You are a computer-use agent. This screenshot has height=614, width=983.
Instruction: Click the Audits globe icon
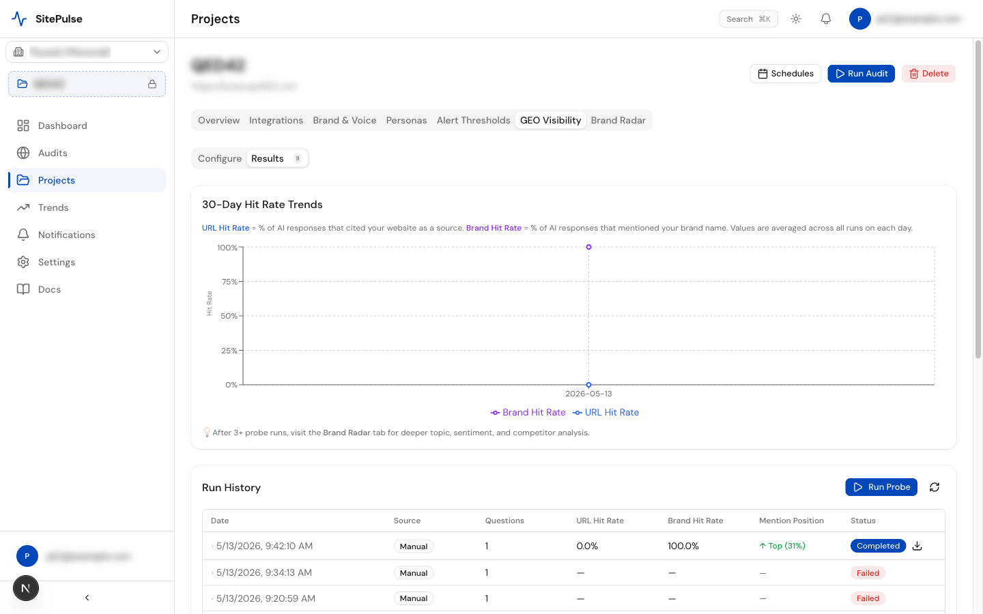(x=23, y=153)
